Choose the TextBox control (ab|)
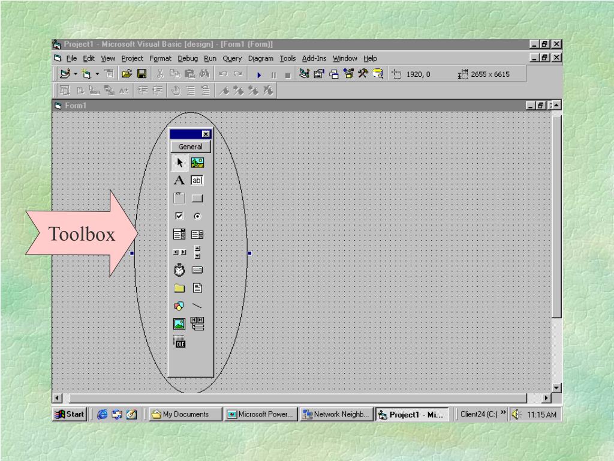 [197, 180]
